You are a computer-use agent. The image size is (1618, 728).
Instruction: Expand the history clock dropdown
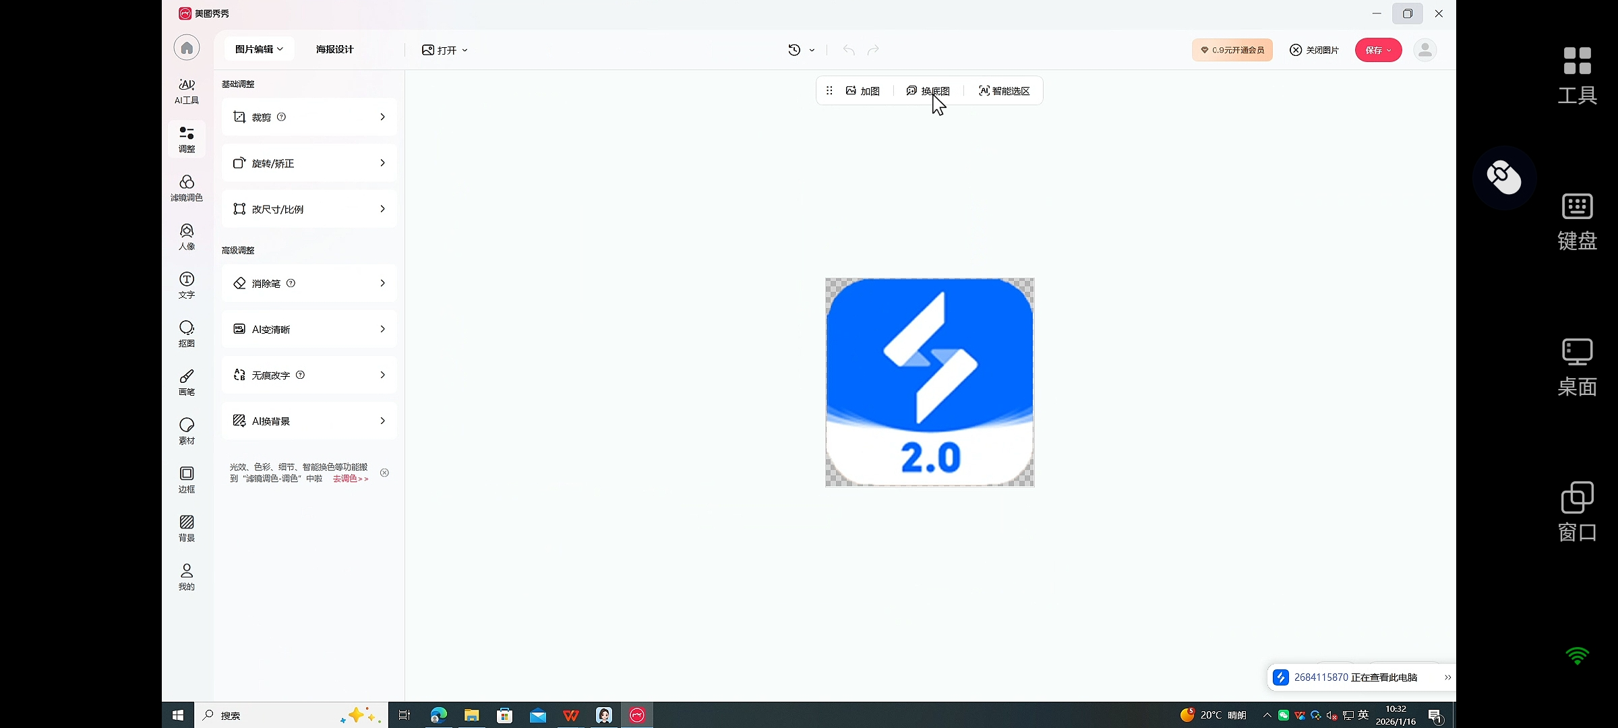(802, 50)
